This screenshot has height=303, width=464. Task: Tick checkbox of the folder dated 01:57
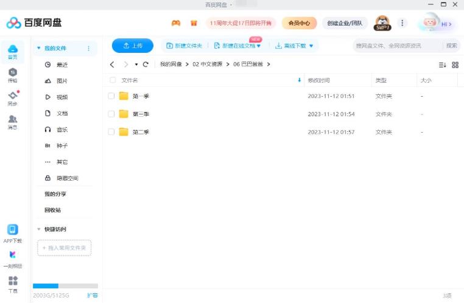pos(111,132)
